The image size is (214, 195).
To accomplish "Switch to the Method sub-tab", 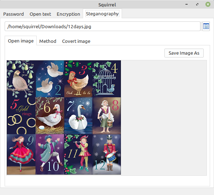I will (x=48, y=41).
